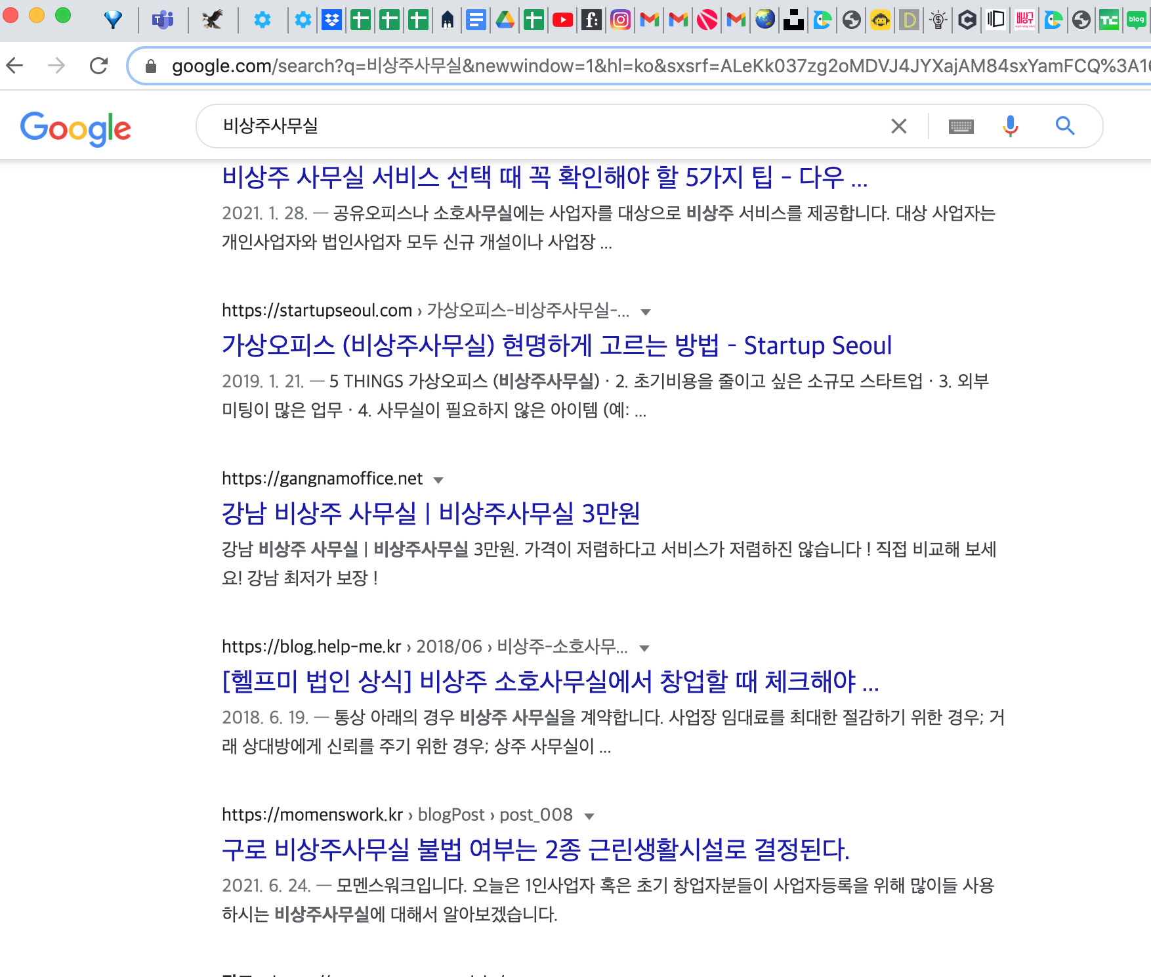Viewport: 1151px width, 977px height.
Task: View site info via the lock icon
Action: [x=151, y=66]
